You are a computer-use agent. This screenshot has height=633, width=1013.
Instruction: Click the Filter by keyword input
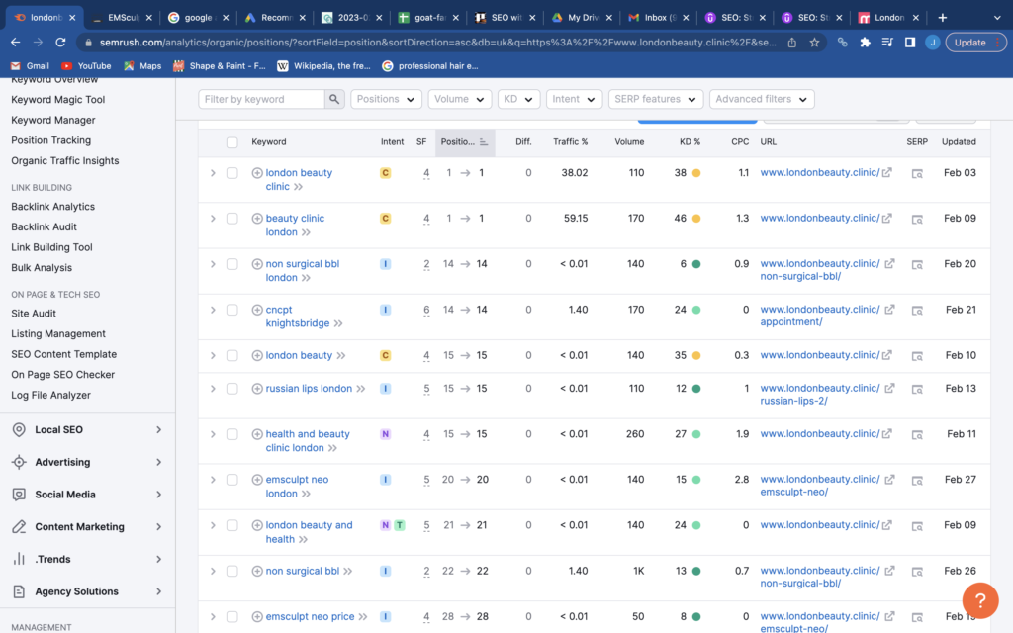pyautogui.click(x=261, y=99)
